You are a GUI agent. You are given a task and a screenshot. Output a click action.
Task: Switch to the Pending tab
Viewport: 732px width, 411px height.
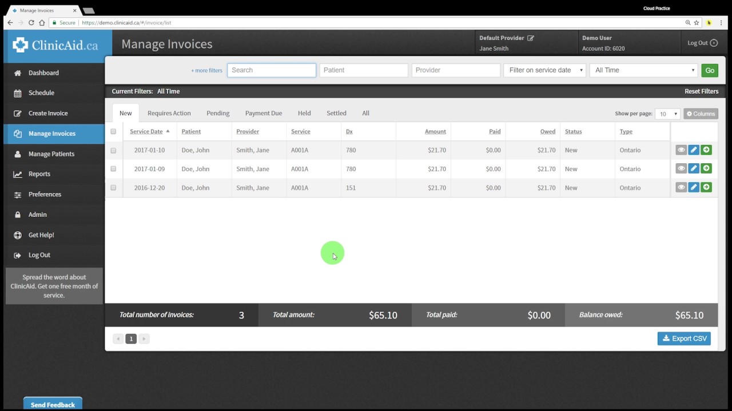tap(218, 113)
